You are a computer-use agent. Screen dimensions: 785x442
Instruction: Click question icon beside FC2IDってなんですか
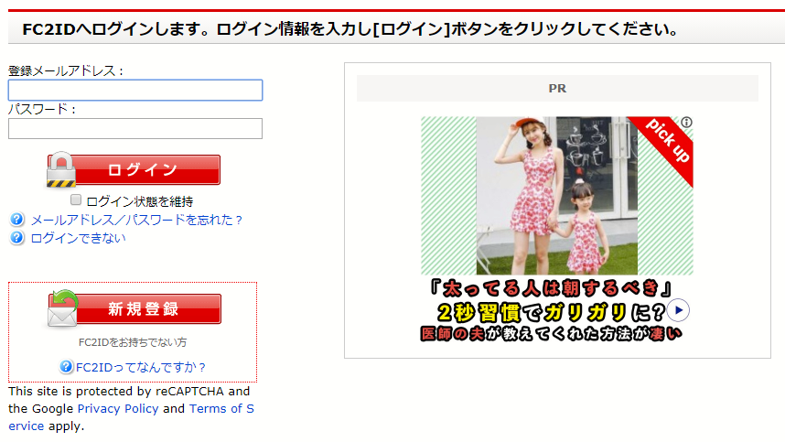click(66, 367)
